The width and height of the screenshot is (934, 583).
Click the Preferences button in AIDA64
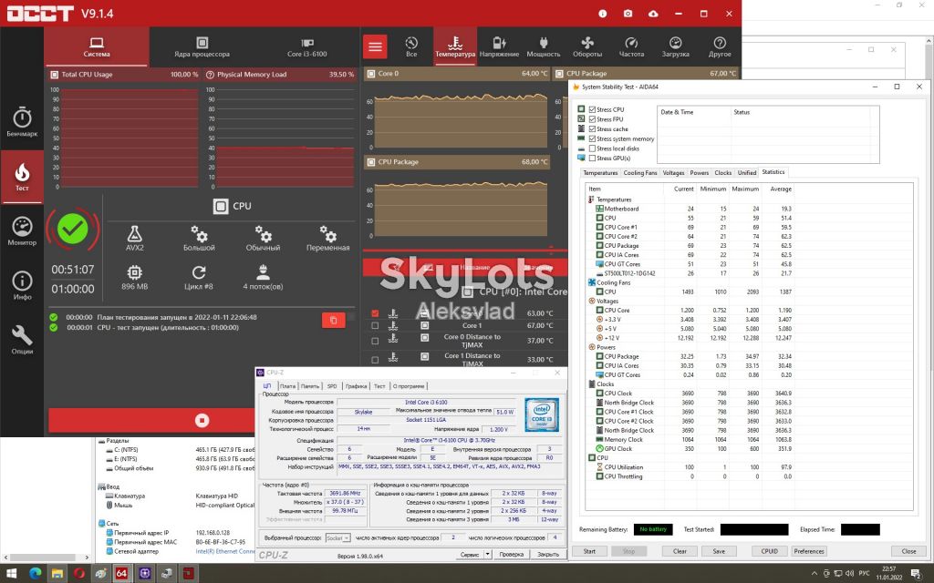point(809,551)
